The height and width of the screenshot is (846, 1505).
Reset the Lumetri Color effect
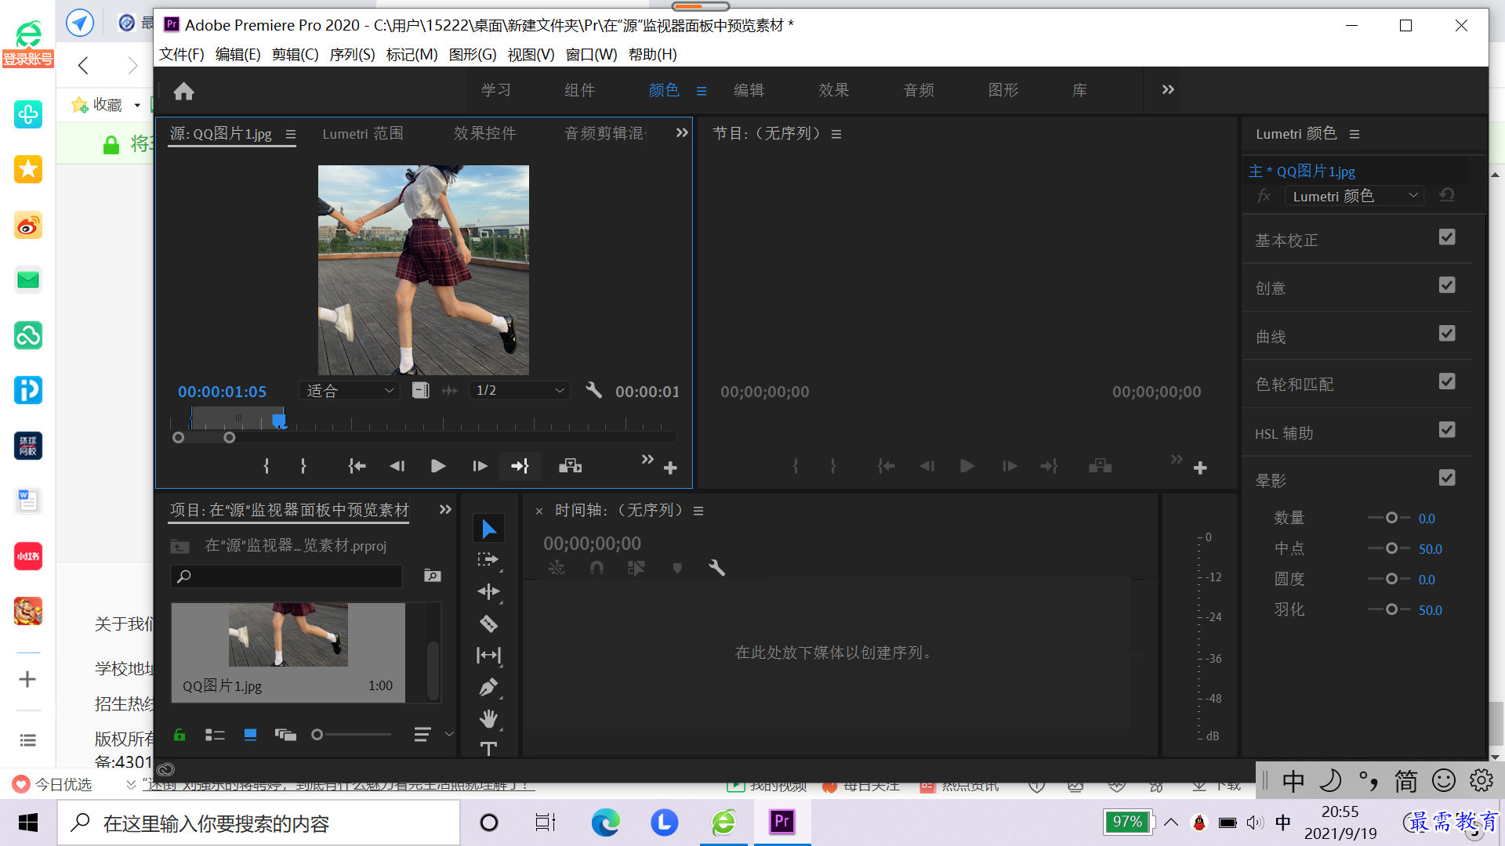pos(1447,195)
